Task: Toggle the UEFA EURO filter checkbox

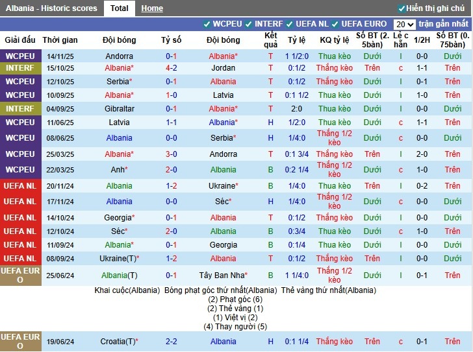Action: (336, 24)
